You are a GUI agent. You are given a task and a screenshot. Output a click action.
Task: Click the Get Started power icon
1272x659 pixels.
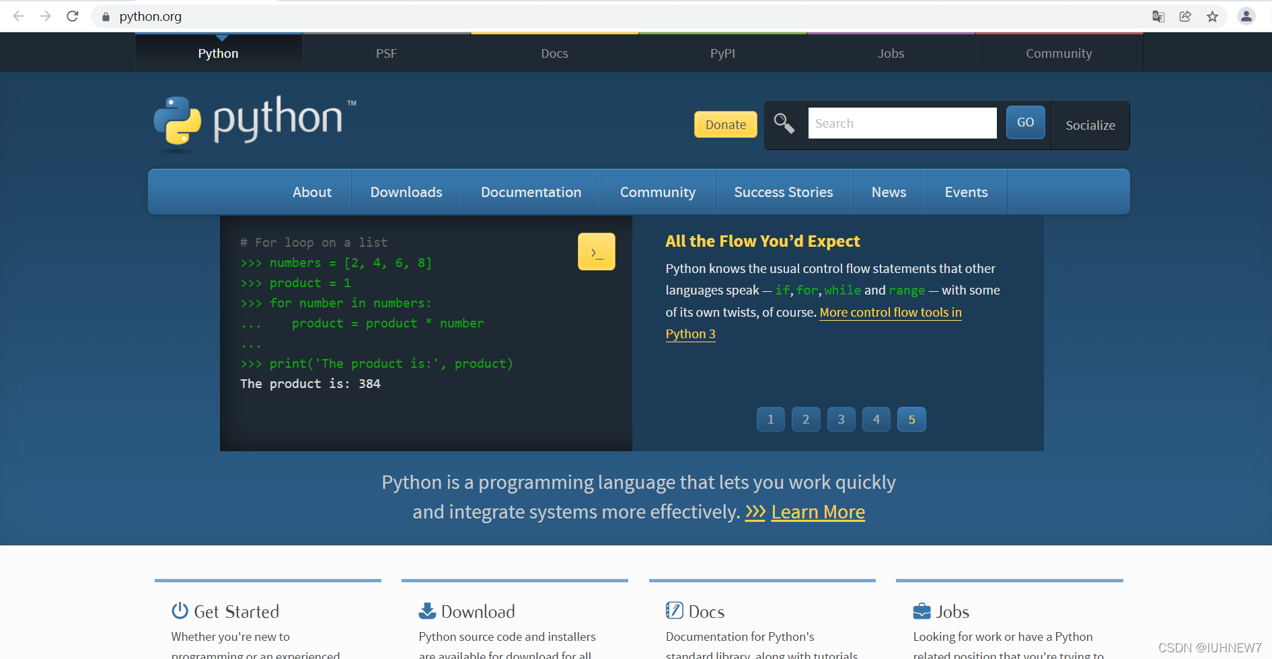pos(179,610)
